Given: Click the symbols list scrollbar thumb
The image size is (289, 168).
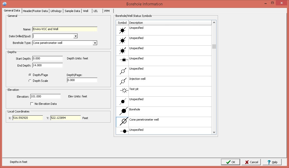Looking at the screenshot, I should coord(214,46).
